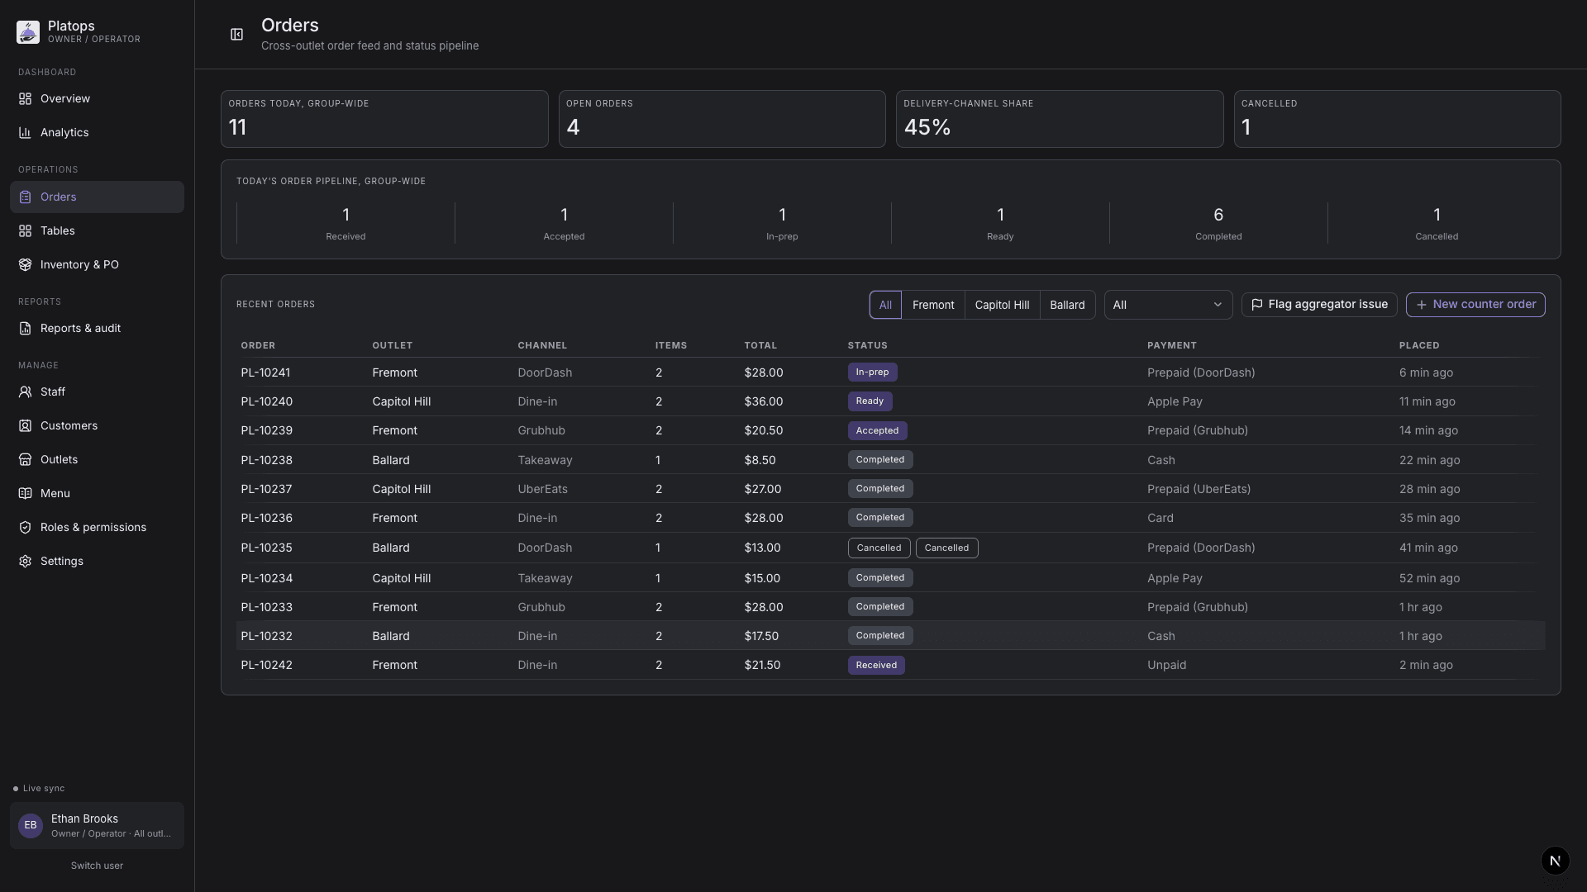This screenshot has width=1587, height=892.
Task: Click the Ready status badge
Action: [x=870, y=401]
